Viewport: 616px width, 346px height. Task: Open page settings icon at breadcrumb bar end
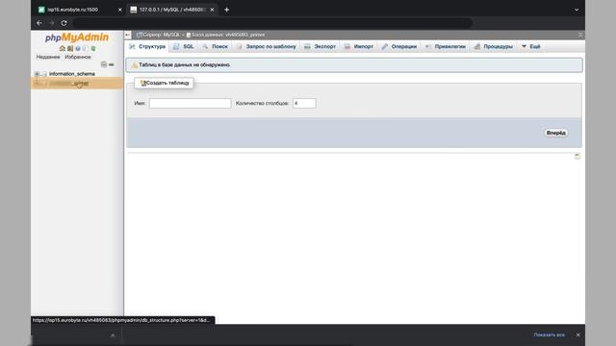point(580,35)
